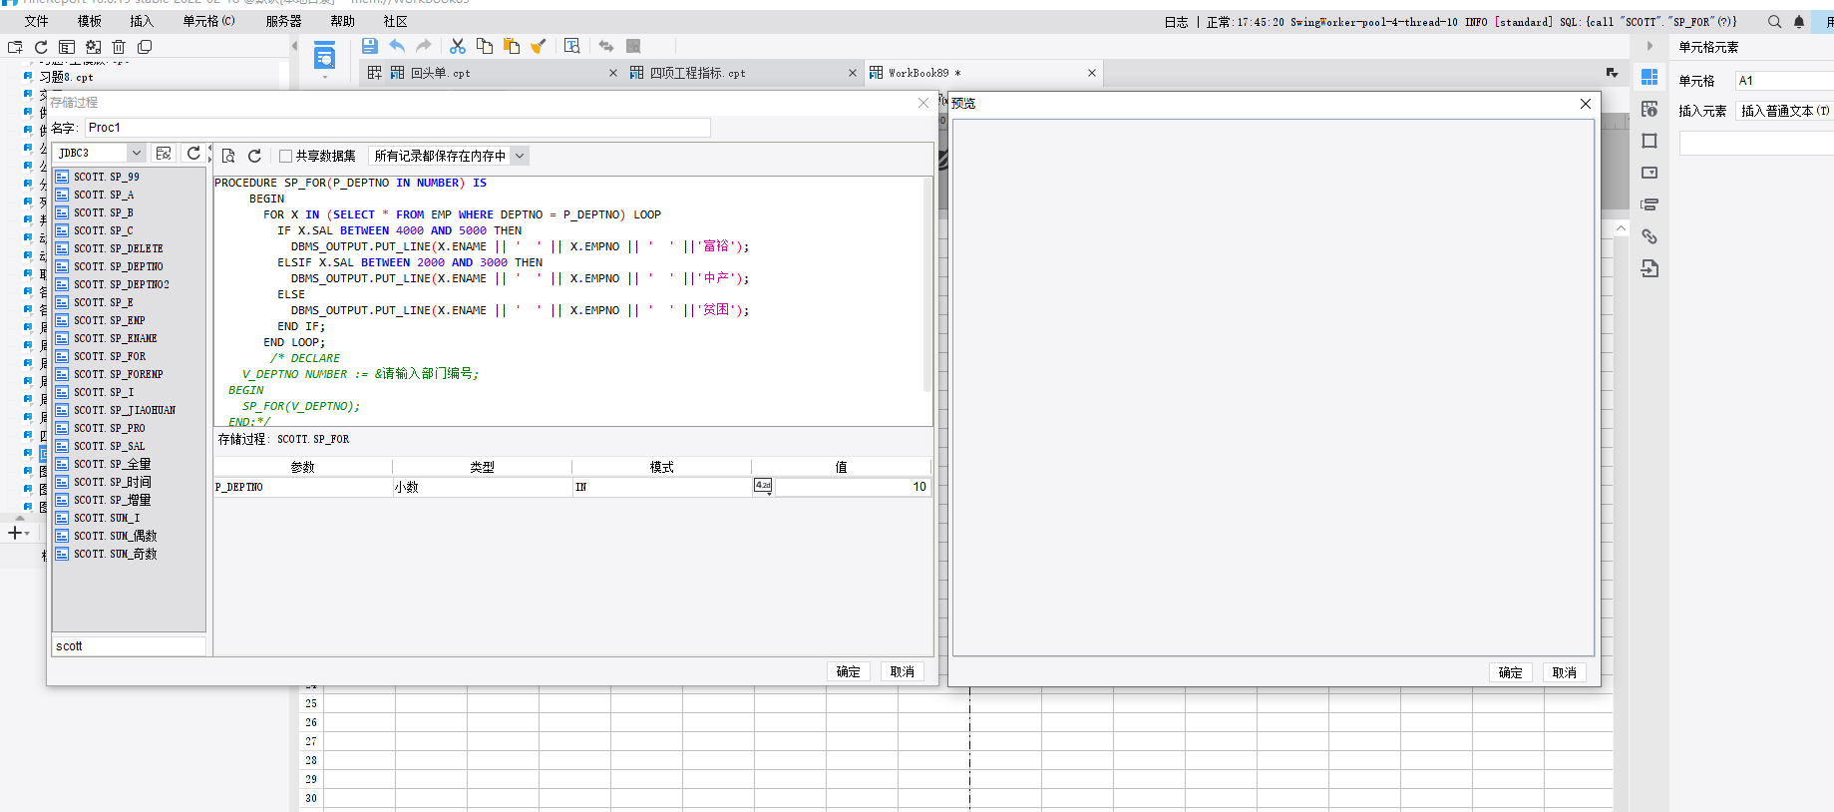Select SCOTT.SP_DELETE in the procedure list
The image size is (1834, 812).
click(x=118, y=248)
